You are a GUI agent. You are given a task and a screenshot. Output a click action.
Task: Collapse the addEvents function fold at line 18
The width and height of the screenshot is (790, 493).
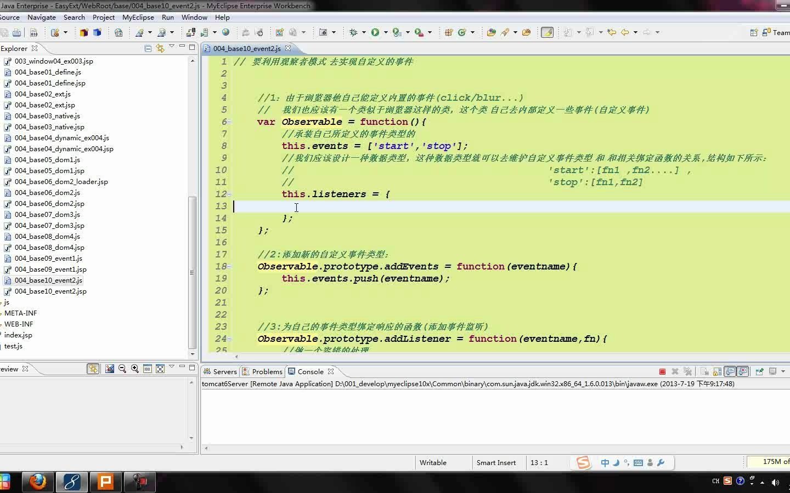point(229,267)
